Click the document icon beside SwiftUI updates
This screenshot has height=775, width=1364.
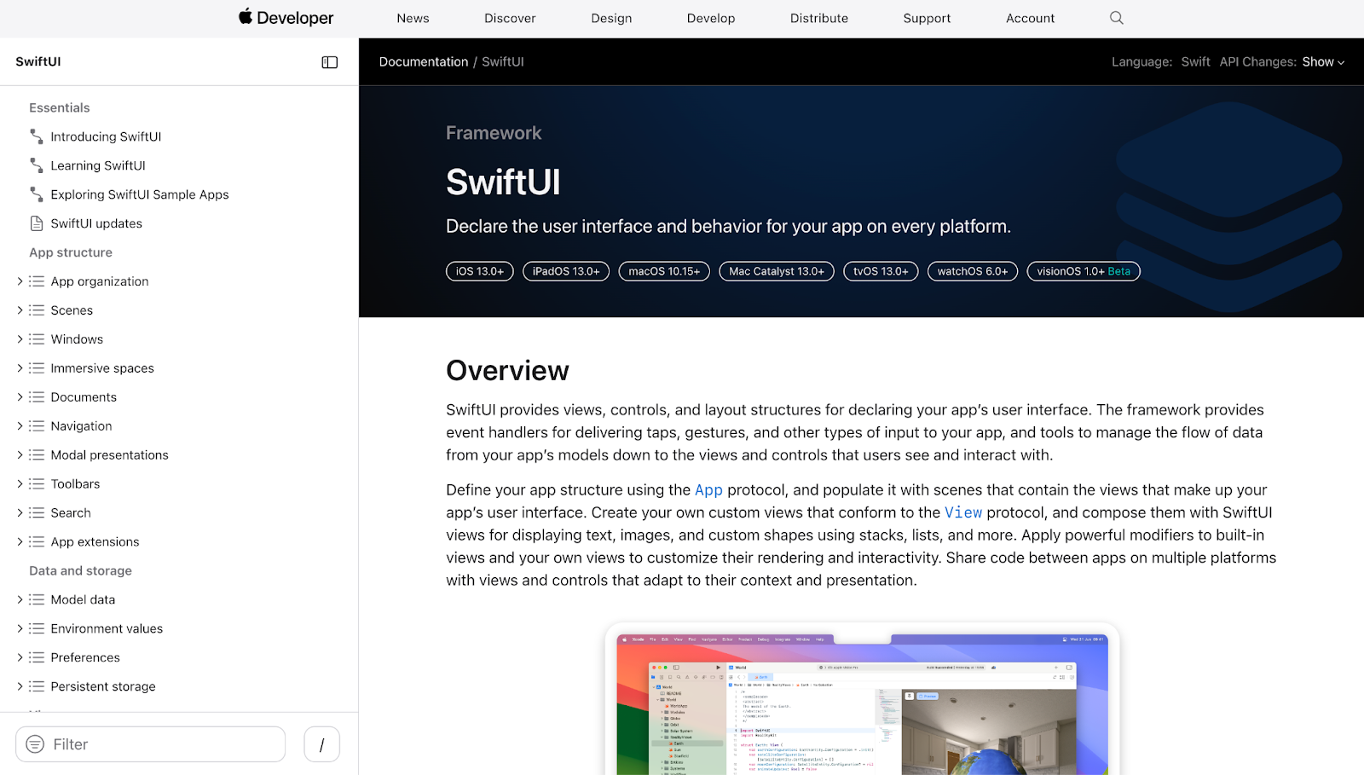tap(37, 223)
